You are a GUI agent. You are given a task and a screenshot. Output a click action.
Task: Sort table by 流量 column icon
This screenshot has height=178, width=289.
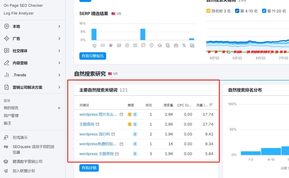coord(211,105)
